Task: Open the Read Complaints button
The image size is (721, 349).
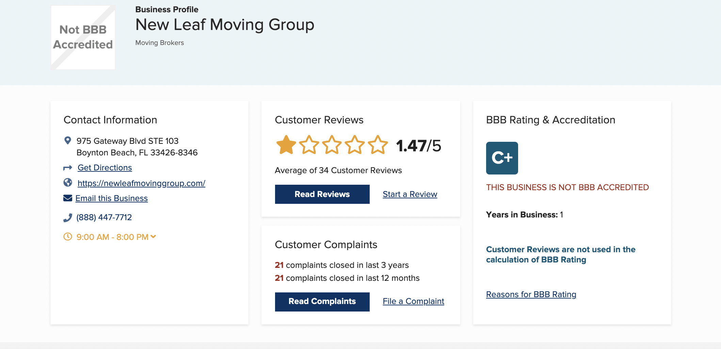Action: click(322, 302)
